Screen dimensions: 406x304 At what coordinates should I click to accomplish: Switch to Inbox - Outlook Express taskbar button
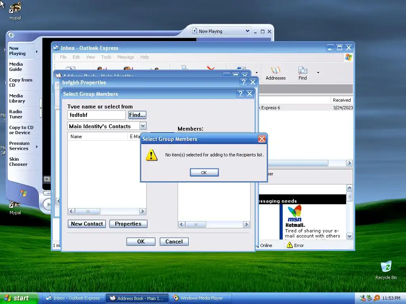73,298
